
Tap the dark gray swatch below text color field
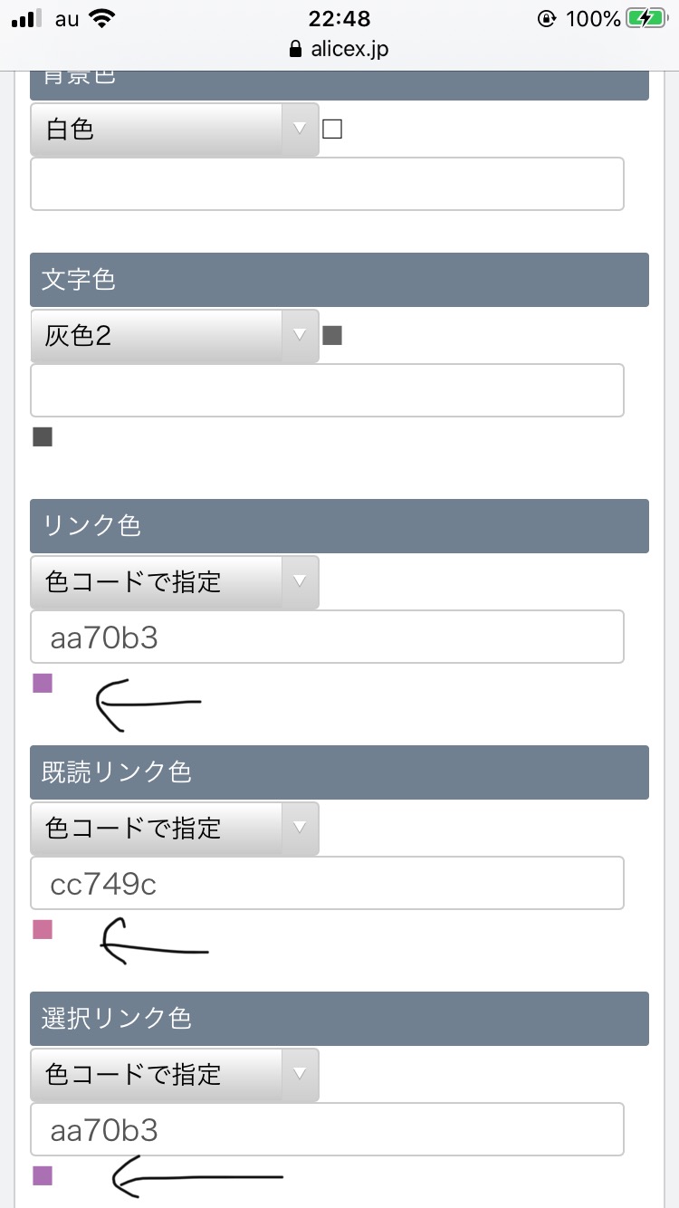pyautogui.click(x=43, y=437)
